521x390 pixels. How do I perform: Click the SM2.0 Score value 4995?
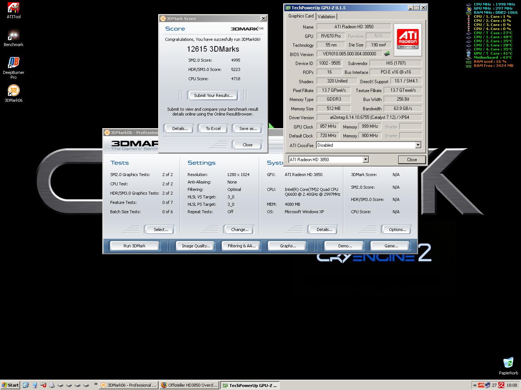pos(236,60)
